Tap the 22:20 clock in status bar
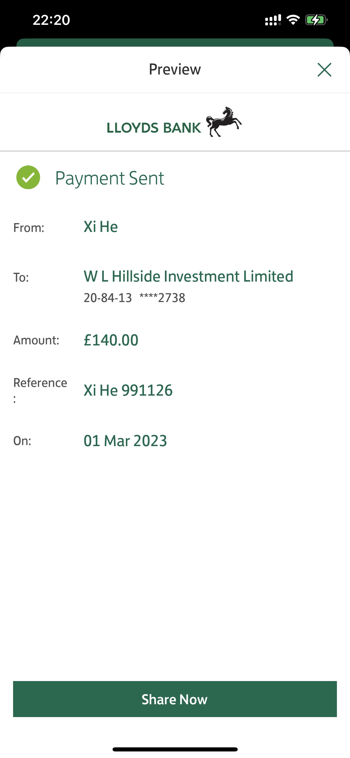The image size is (350, 758). [52, 20]
